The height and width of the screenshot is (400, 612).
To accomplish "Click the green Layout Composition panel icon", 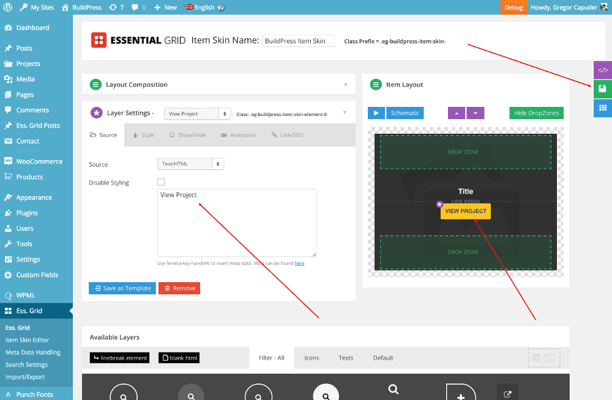I will (95, 84).
